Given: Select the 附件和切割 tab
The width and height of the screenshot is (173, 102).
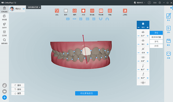Looking at the screenshot, I should click(156, 37).
